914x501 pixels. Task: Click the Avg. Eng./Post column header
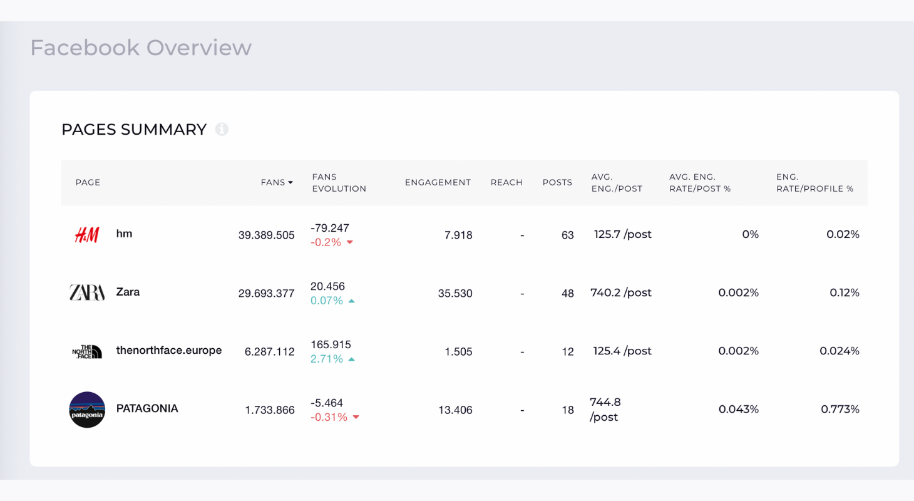(617, 182)
